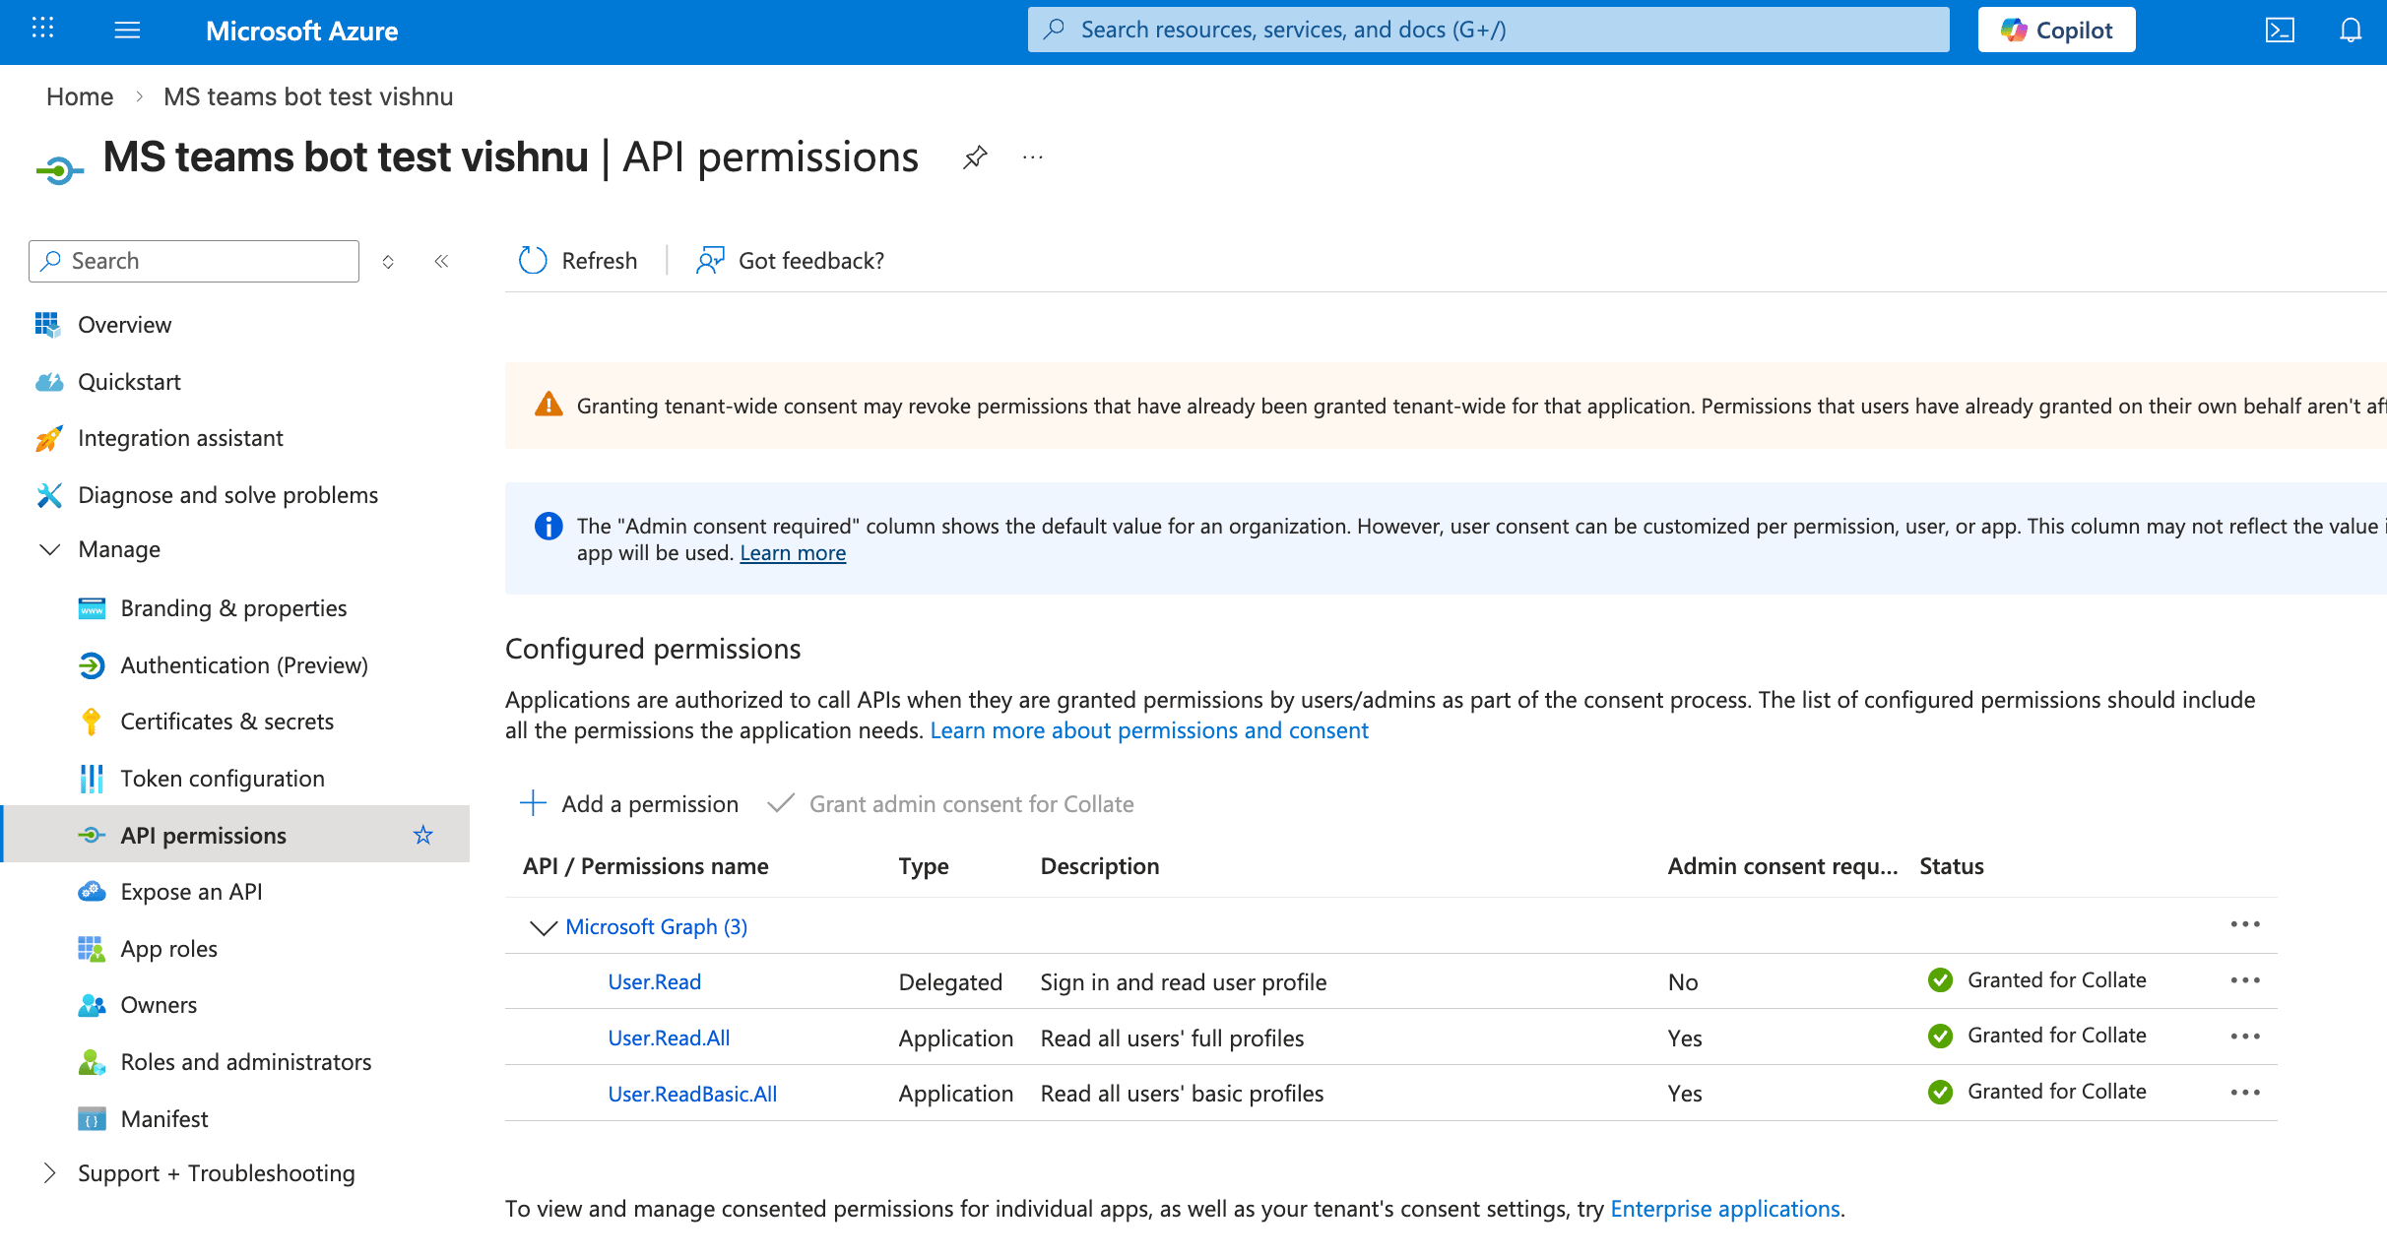Launch Cloud Shell from the header
The image size is (2387, 1258).
(2280, 30)
